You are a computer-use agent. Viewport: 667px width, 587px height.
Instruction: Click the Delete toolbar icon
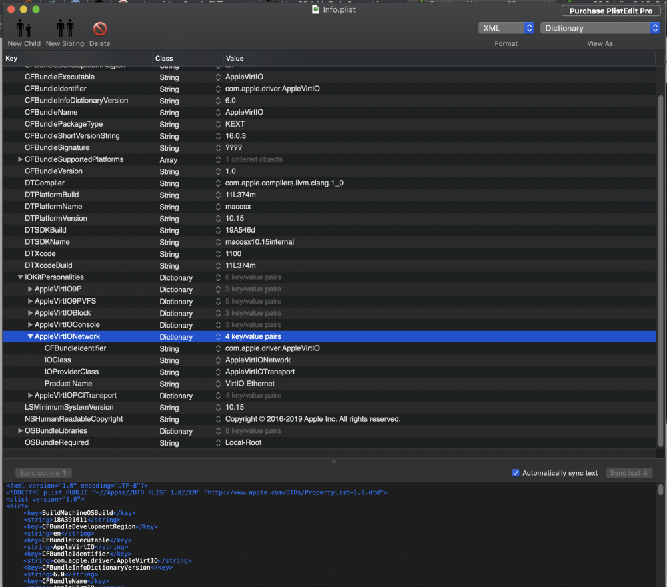pyautogui.click(x=100, y=29)
